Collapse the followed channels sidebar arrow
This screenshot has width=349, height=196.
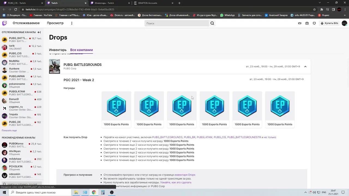pos(39,32)
